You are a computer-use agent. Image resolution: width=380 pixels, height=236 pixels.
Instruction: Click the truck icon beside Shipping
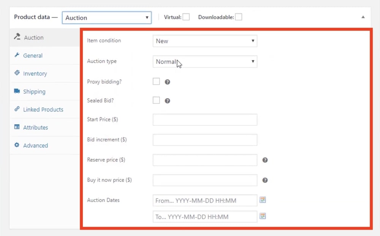[x=17, y=91]
